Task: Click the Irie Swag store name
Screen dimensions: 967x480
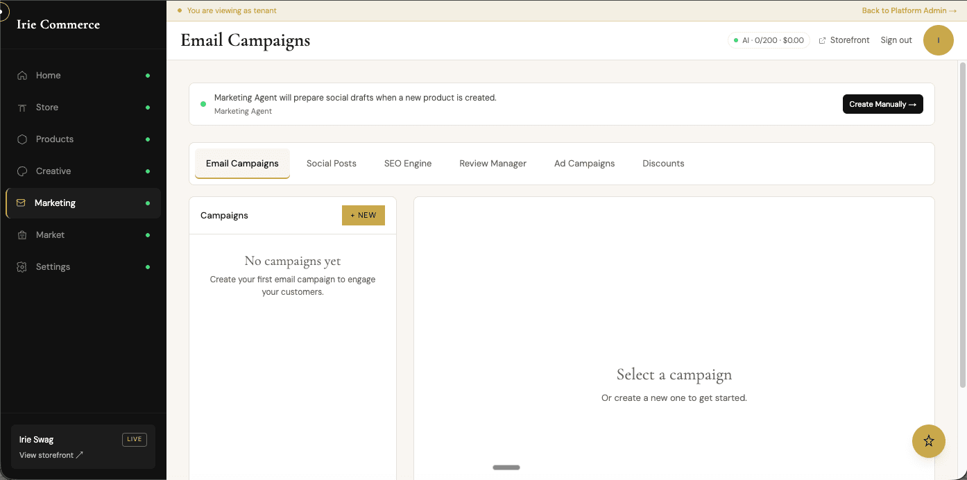Action: point(36,440)
